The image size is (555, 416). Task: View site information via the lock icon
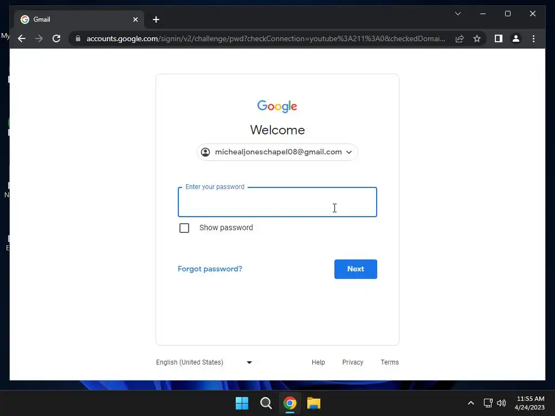tap(78, 38)
